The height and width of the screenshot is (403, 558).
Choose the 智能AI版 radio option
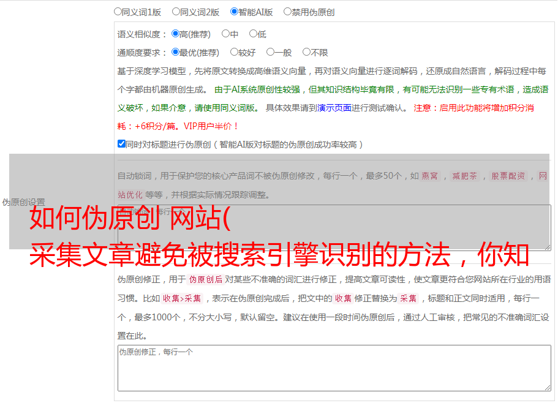(x=234, y=12)
